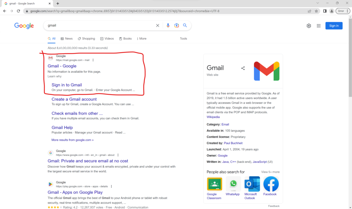Click the C++ link in Written in
Image resolution: width=352 pixels, height=209 pixels.
pyautogui.click(x=233, y=162)
